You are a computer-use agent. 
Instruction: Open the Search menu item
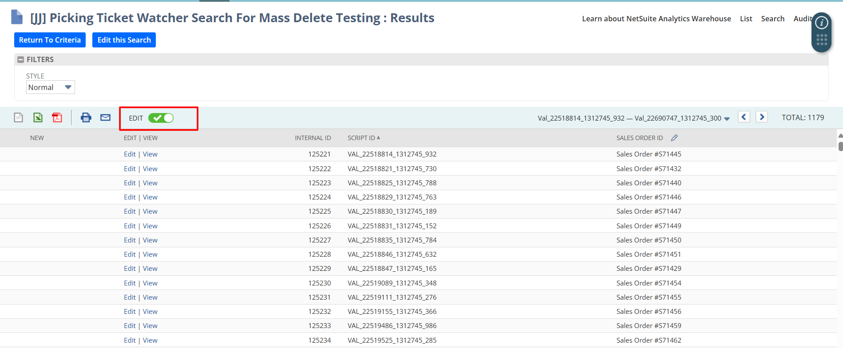pos(772,19)
